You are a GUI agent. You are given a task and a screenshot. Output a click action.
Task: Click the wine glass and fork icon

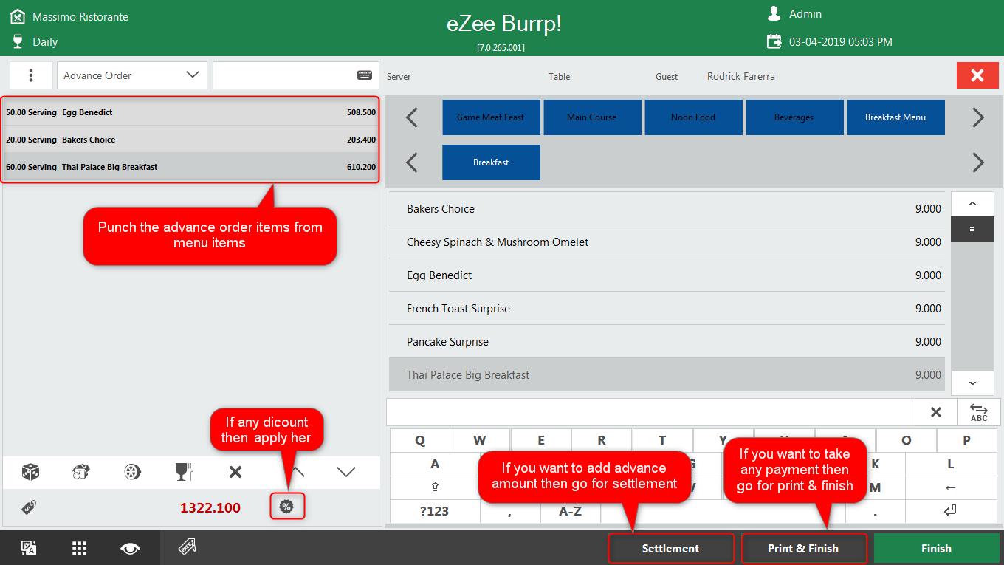click(x=184, y=472)
